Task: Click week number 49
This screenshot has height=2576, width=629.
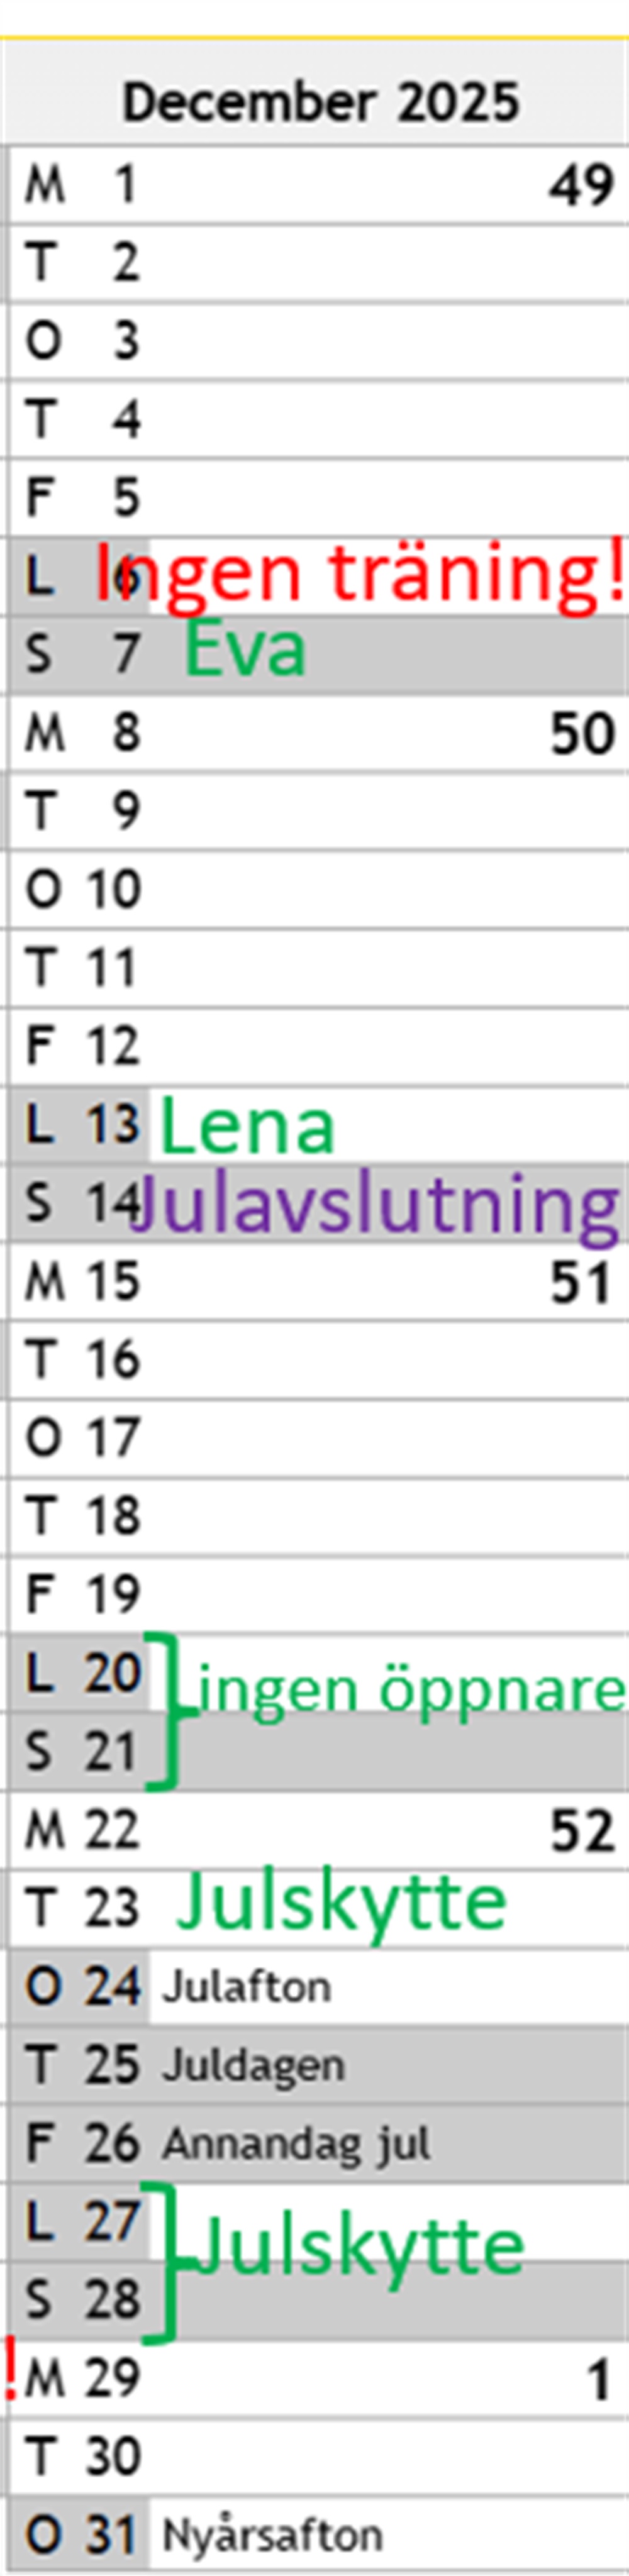Action: [580, 186]
